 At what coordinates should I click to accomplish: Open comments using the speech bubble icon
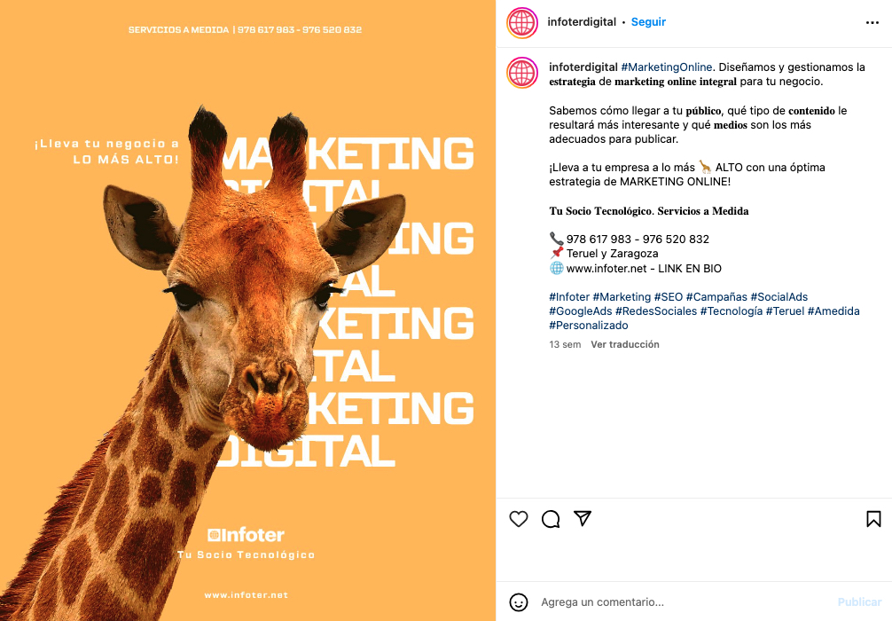pyautogui.click(x=550, y=519)
